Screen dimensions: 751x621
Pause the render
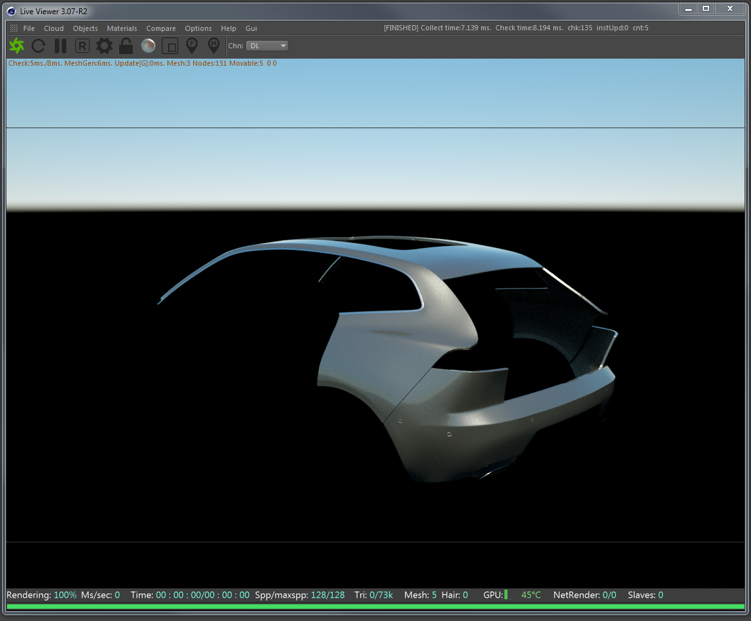pos(61,46)
